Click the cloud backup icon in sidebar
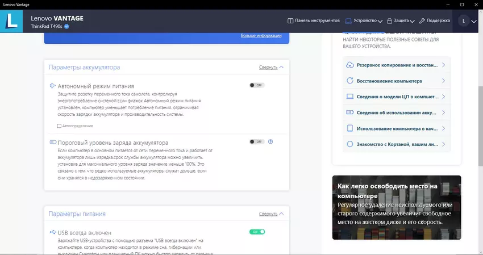 tap(350, 65)
